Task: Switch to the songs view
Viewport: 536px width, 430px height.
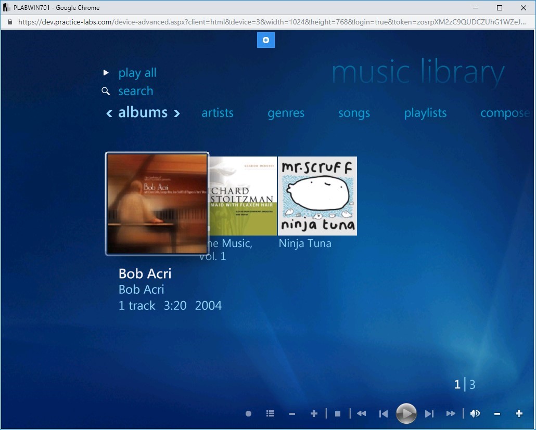Action: pos(354,113)
